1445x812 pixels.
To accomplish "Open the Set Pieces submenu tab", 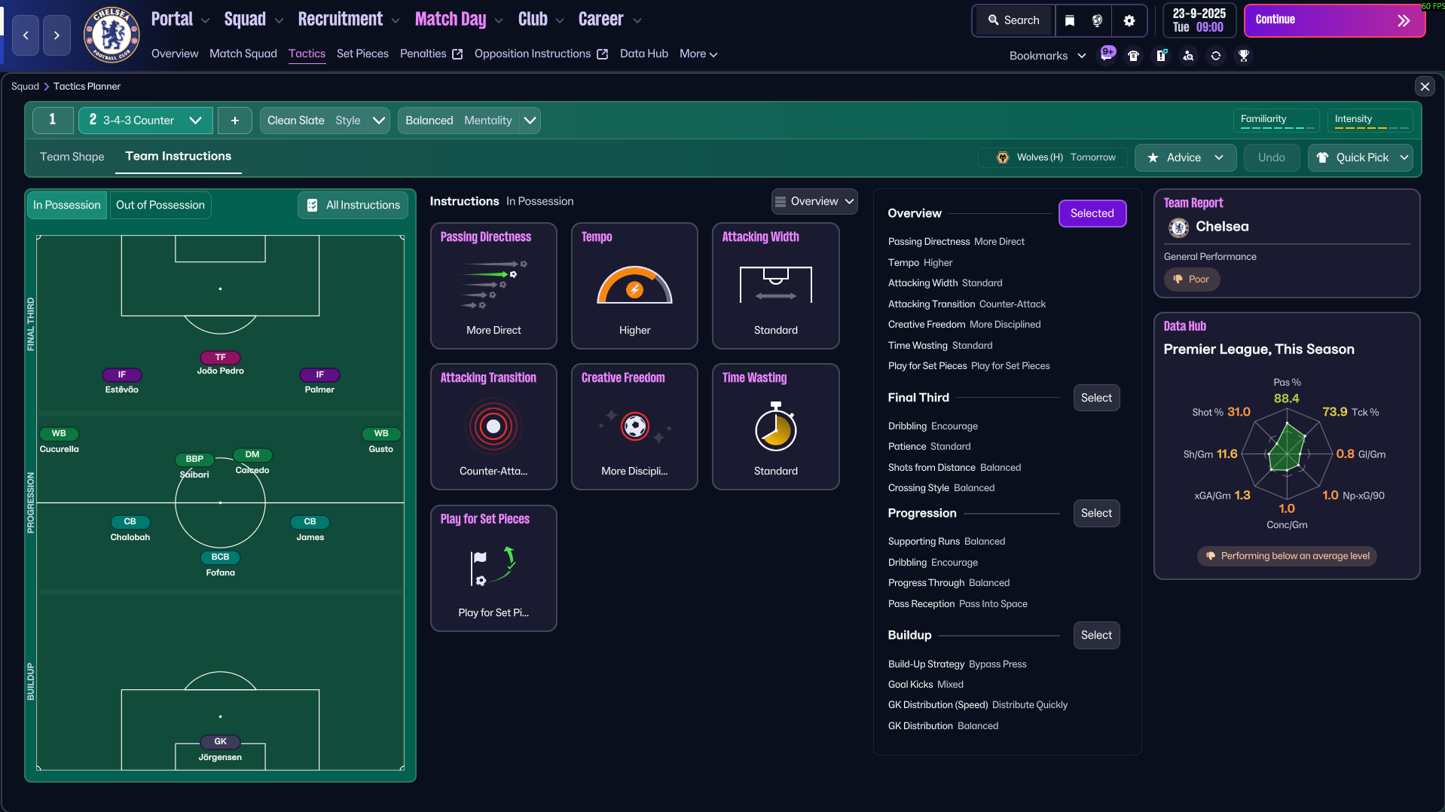I will coord(362,53).
